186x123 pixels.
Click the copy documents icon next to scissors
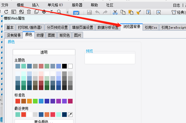pos(123,12)
